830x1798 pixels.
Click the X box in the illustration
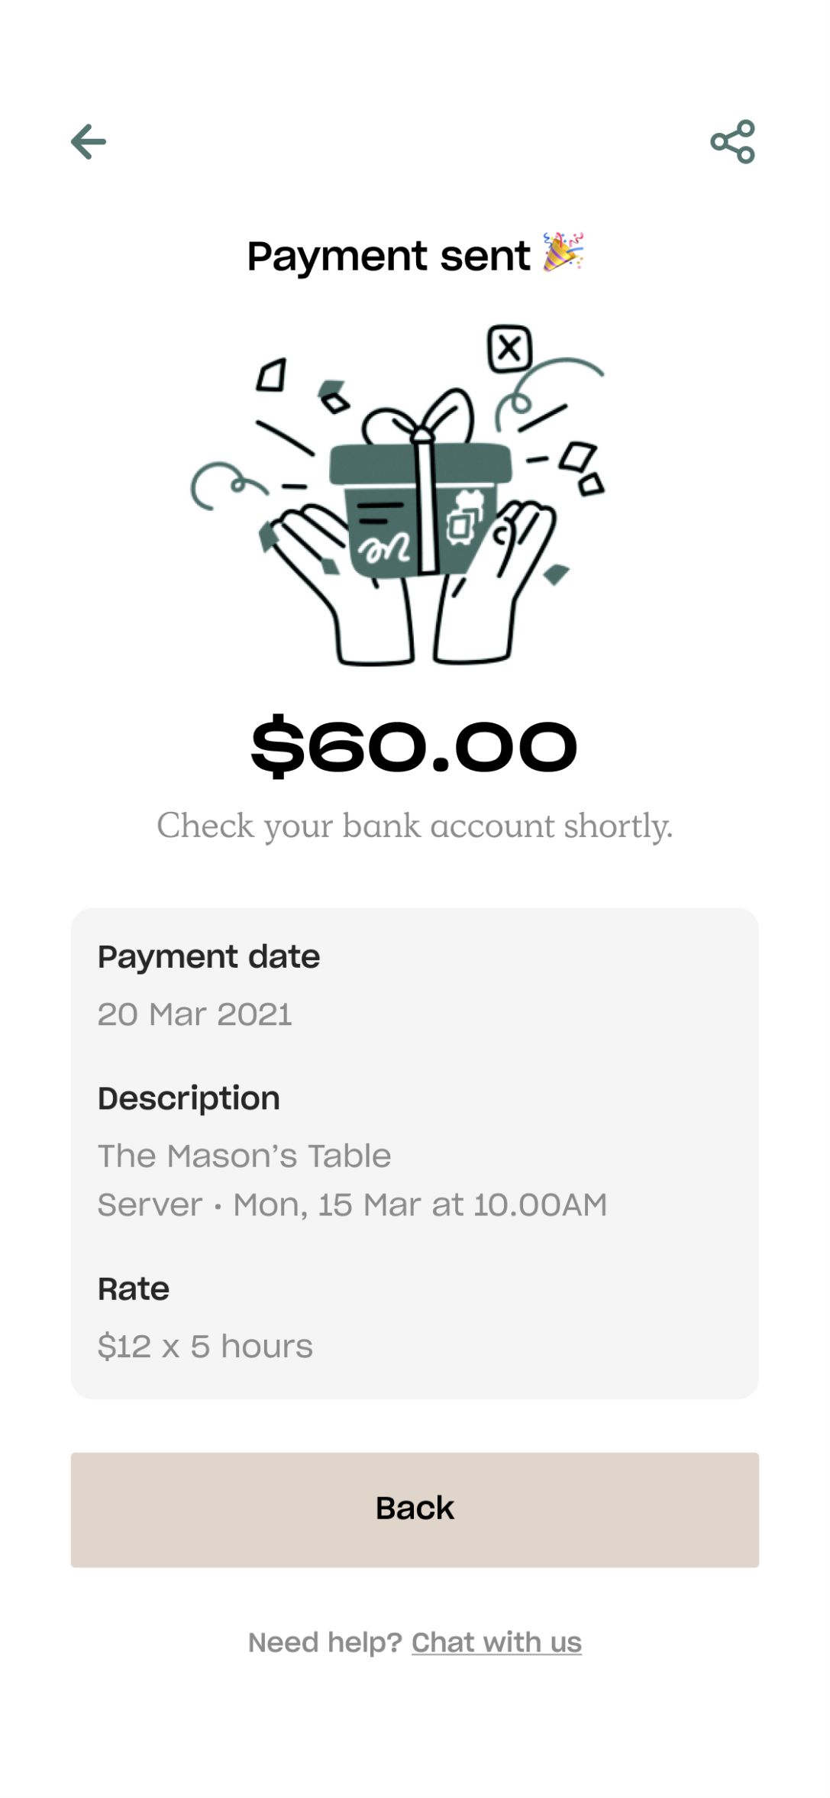tap(509, 349)
